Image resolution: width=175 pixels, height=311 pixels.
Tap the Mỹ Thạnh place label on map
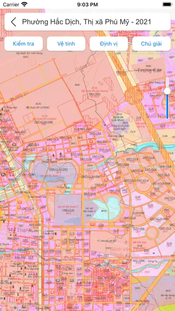coord(20,230)
